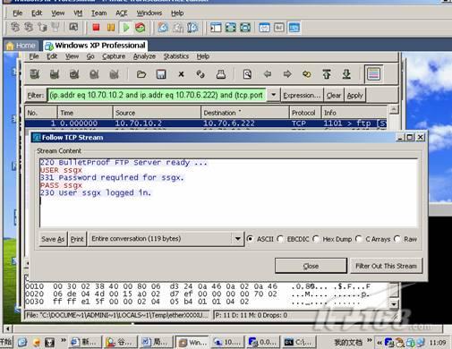This screenshot has height=349, width=452.
Task: Click the taskbar clock showing 11:09
Action: tap(438, 343)
